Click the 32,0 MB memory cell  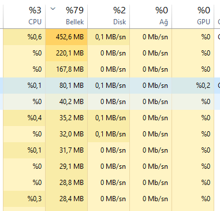pyautogui.click(x=66, y=134)
